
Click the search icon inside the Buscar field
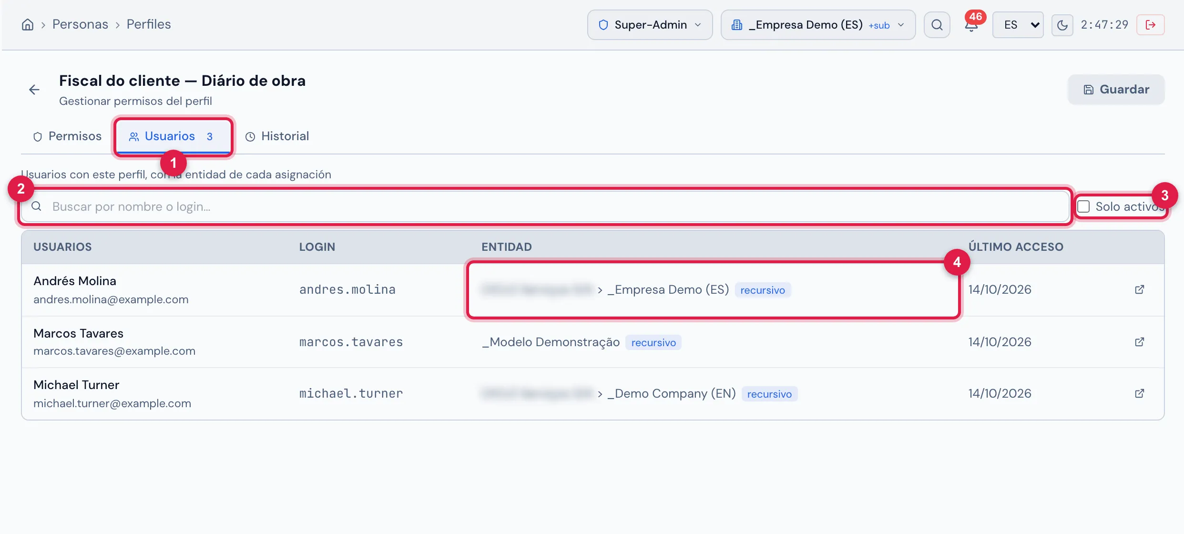pos(36,206)
